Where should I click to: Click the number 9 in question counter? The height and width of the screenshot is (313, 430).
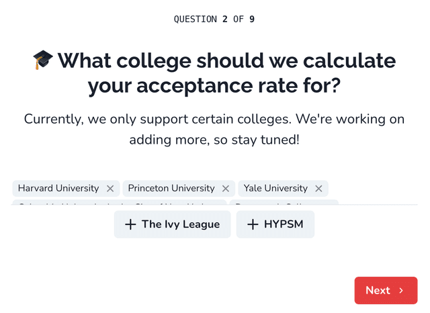(x=252, y=19)
